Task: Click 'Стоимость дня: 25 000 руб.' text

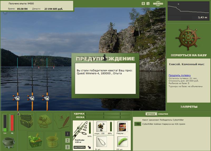Action: point(184,81)
